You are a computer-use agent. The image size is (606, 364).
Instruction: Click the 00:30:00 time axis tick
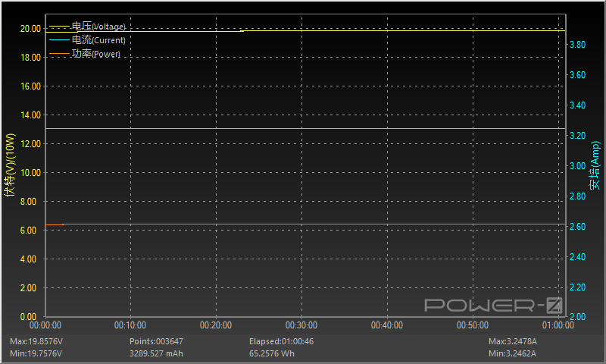tap(301, 325)
